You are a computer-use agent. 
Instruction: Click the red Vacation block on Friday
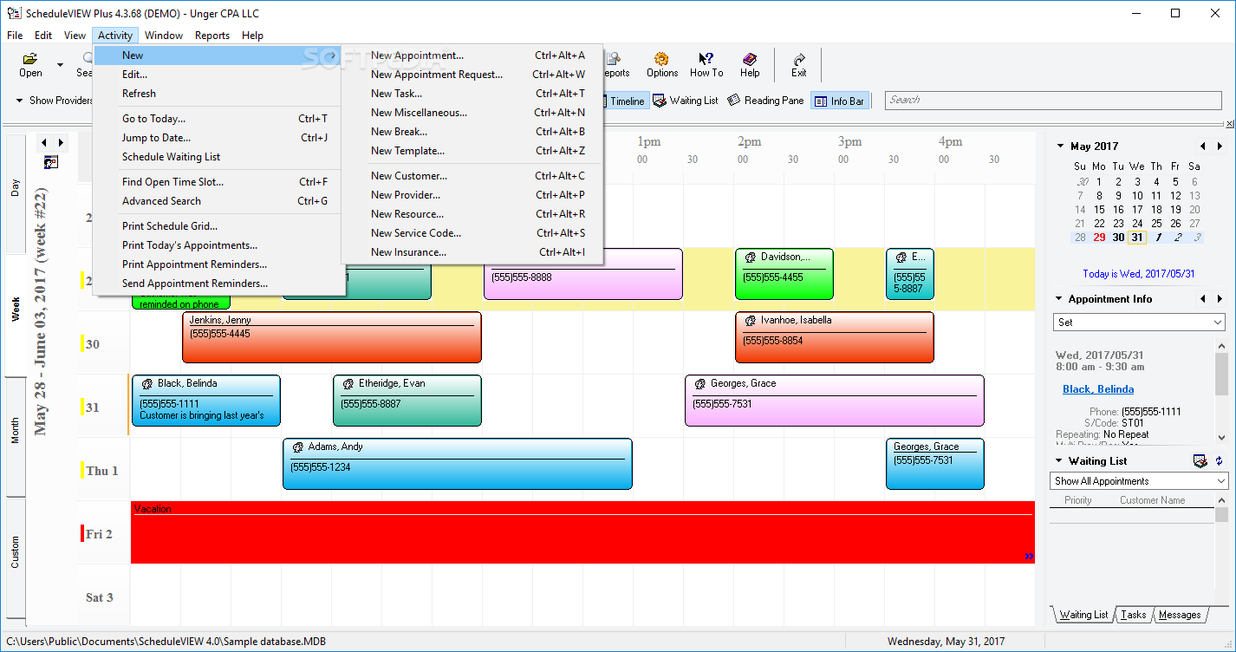point(582,532)
